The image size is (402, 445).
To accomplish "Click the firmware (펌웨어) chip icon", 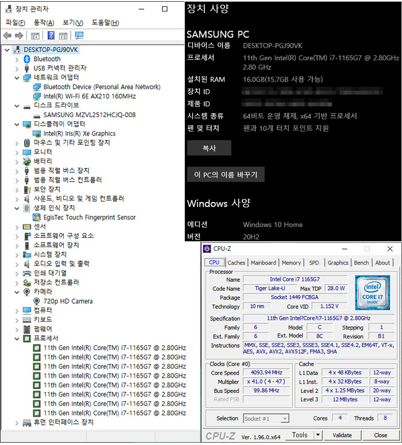I will coord(26,329).
